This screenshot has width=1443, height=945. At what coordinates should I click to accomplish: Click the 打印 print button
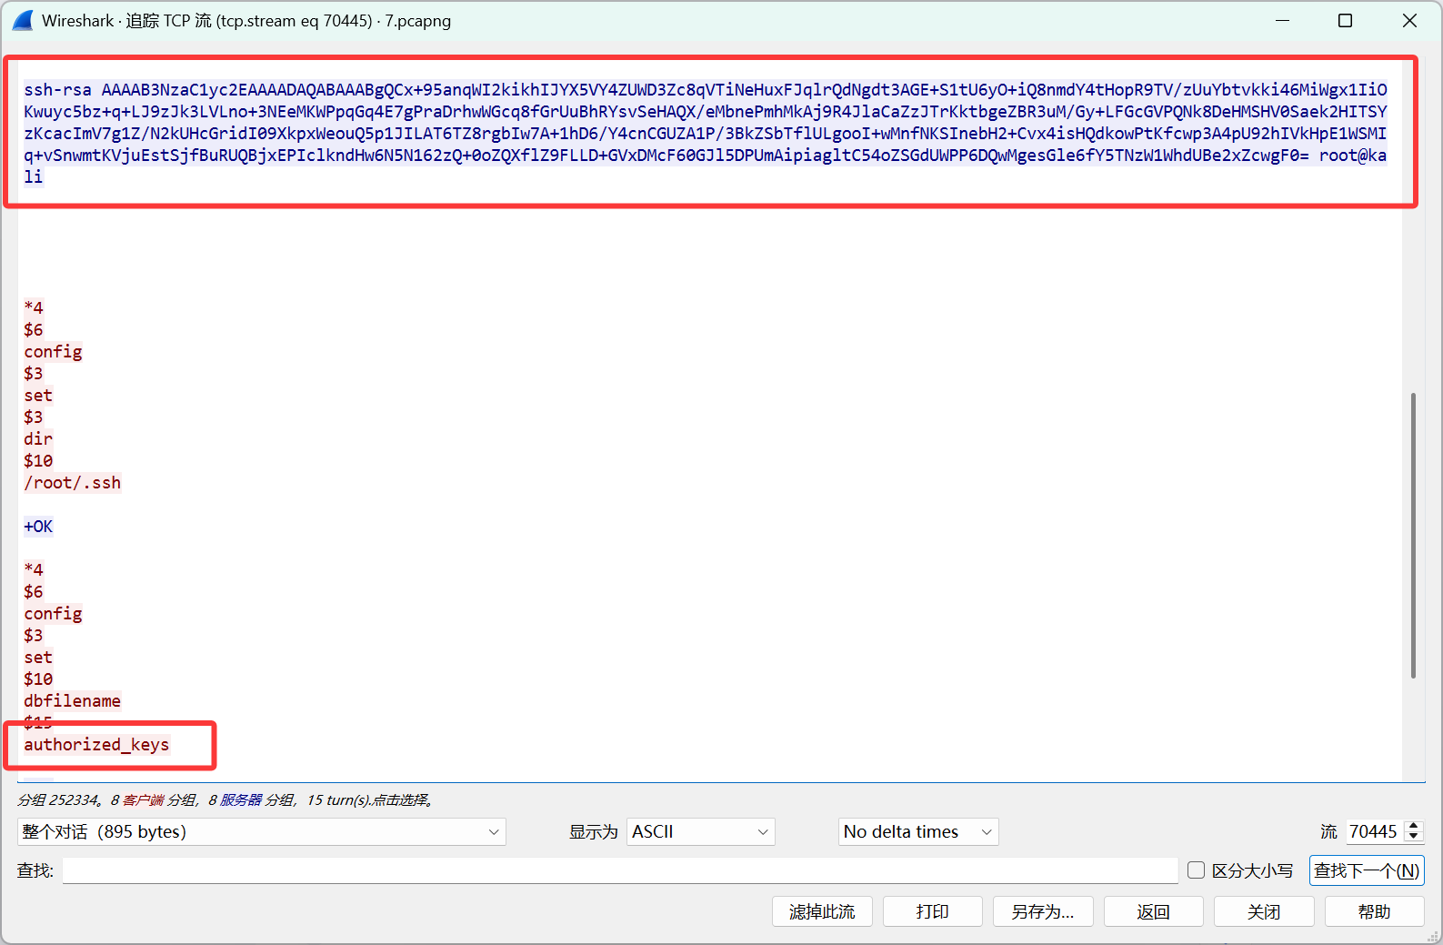tap(932, 911)
